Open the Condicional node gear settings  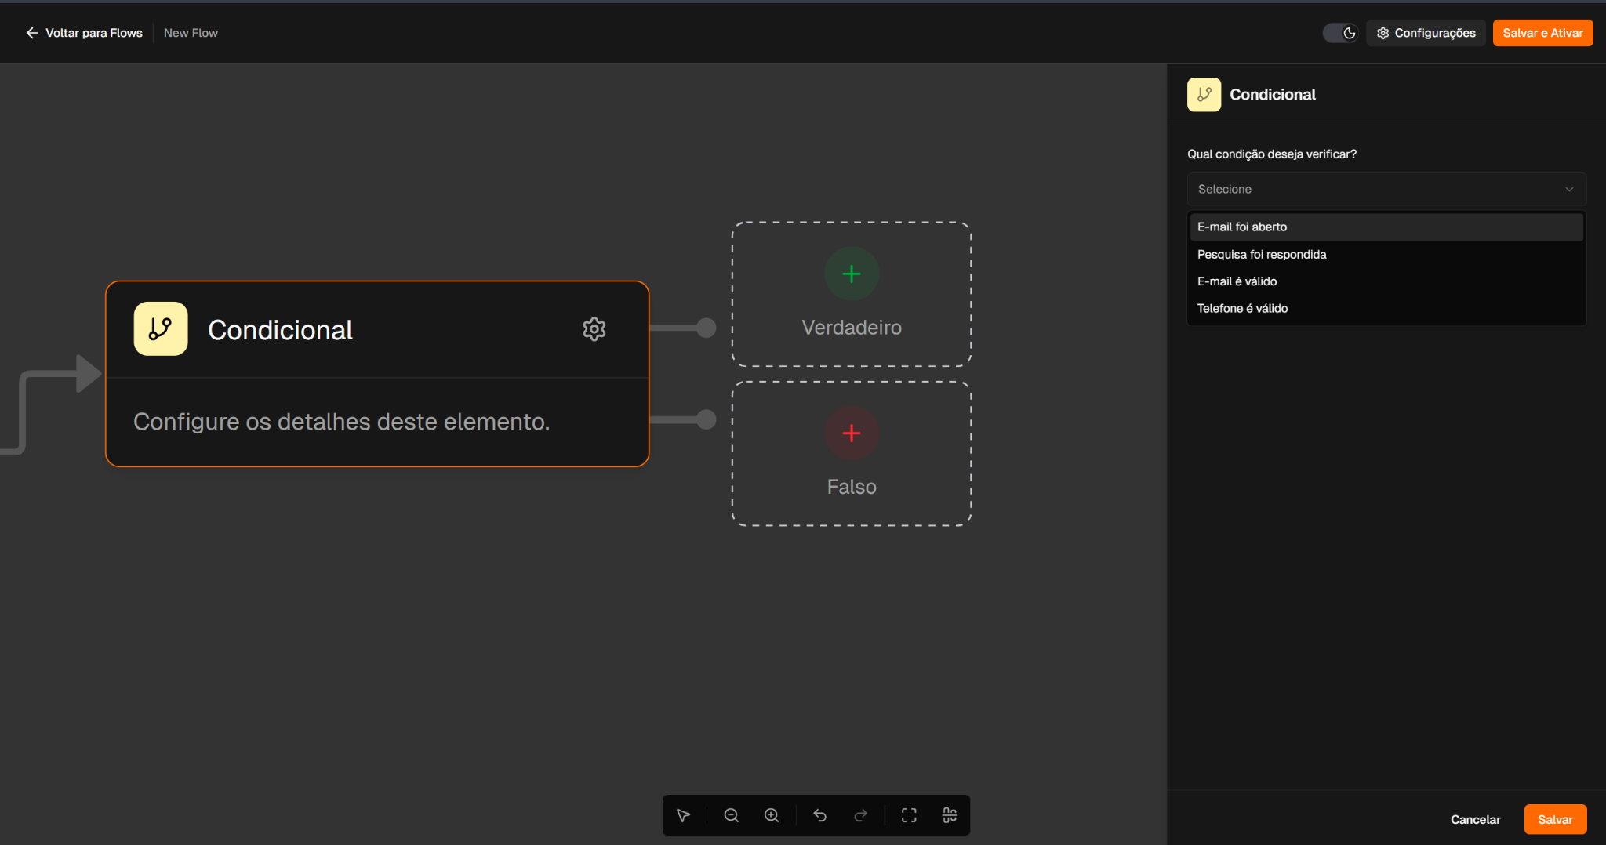[594, 329]
